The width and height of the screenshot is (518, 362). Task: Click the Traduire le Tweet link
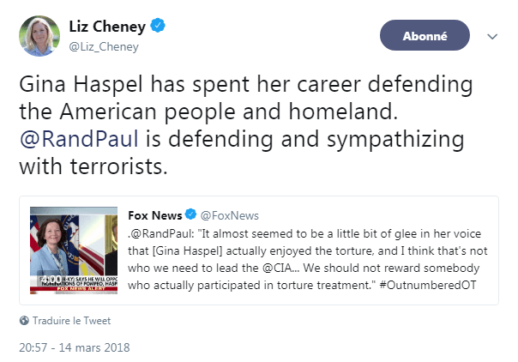click(70, 321)
